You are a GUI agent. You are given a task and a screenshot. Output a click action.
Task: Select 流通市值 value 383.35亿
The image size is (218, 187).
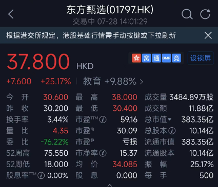[197, 142]
